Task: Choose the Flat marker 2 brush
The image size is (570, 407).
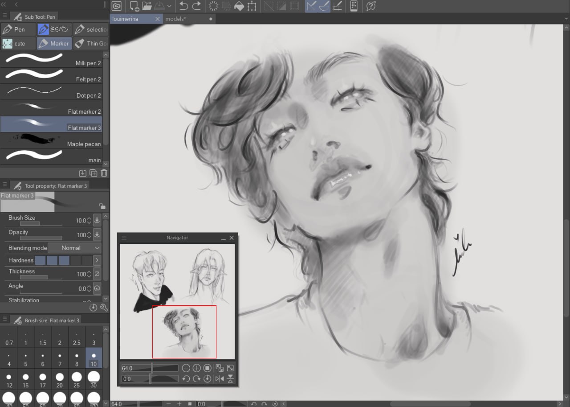Action: [x=51, y=108]
